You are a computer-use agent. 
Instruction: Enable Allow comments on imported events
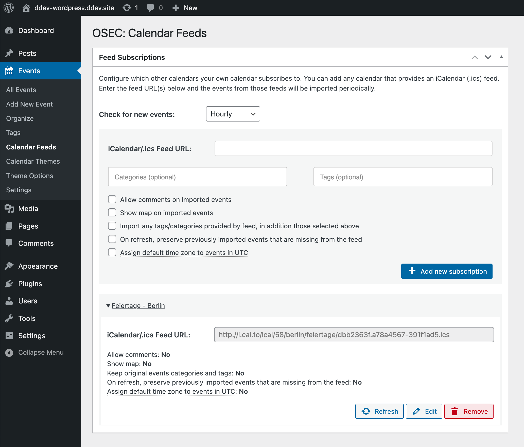pyautogui.click(x=112, y=199)
